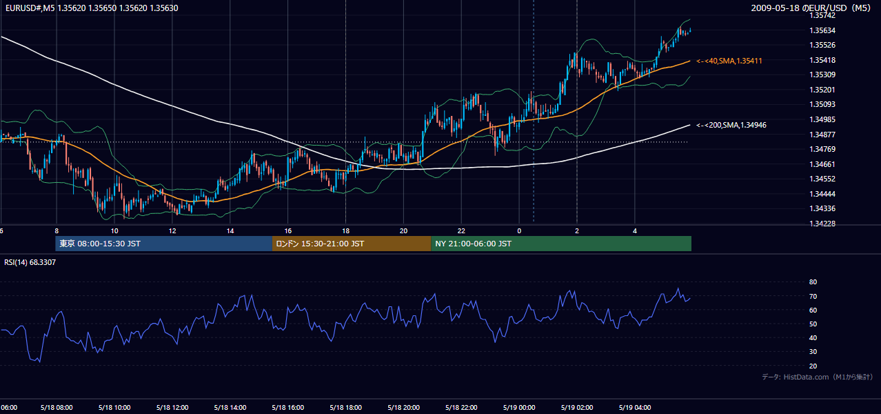
Task: Click the 5/18 22:00 time axis label
Action: pyautogui.click(x=462, y=408)
